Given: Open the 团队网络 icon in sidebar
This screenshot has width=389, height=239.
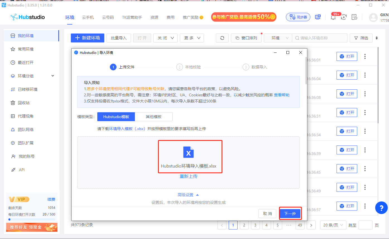Looking at the screenshot, I should tap(13, 130).
